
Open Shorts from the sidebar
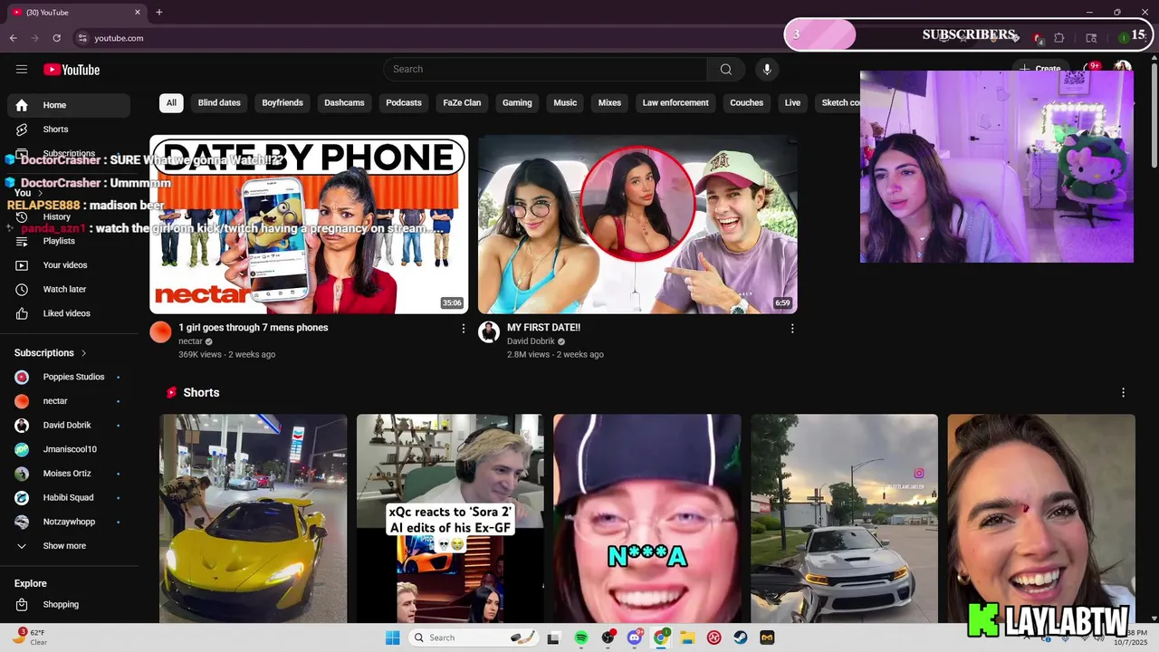[69, 129]
